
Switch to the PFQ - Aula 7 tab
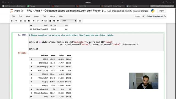point(162,6)
